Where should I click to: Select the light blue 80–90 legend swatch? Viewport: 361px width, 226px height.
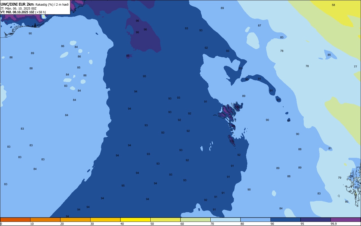(x=256, y=220)
